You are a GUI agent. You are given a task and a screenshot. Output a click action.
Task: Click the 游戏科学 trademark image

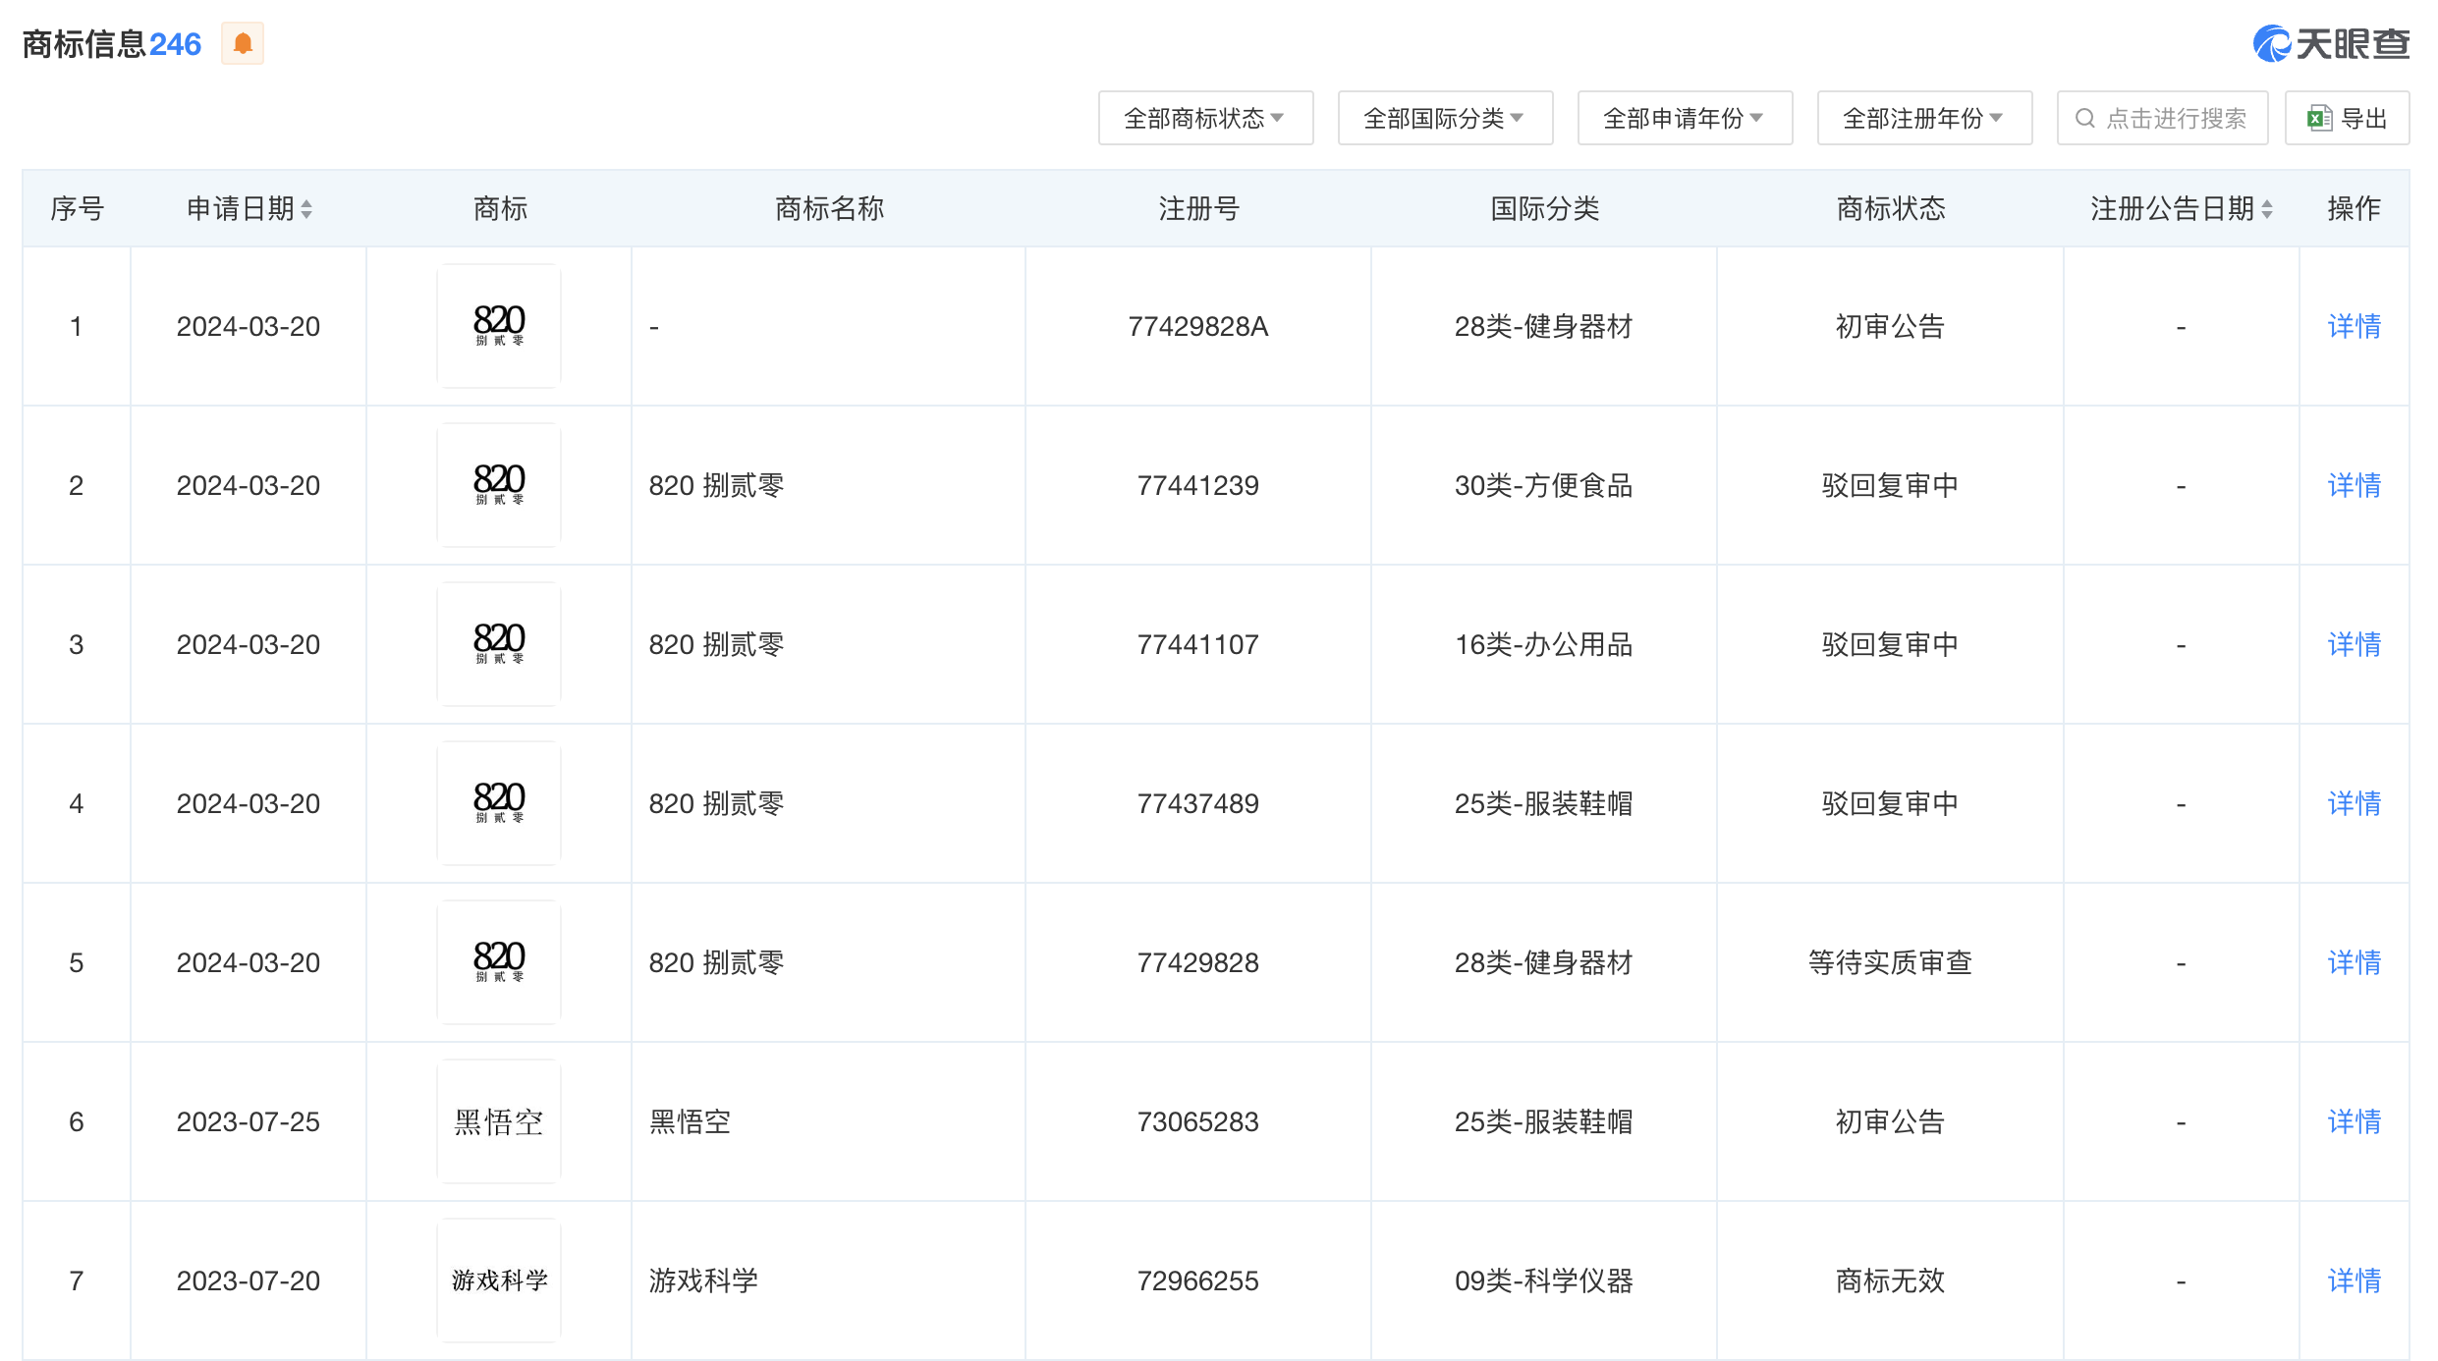pos(499,1280)
